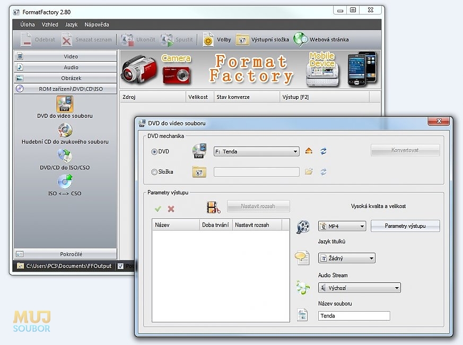Click the Smazat seznam toolbar icon
Image resolution: width=463 pixels, height=345 pixels.
(x=67, y=40)
